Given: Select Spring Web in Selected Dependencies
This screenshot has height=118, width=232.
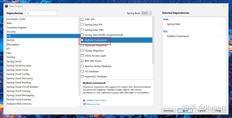Looking at the screenshot, I should 173,24.
